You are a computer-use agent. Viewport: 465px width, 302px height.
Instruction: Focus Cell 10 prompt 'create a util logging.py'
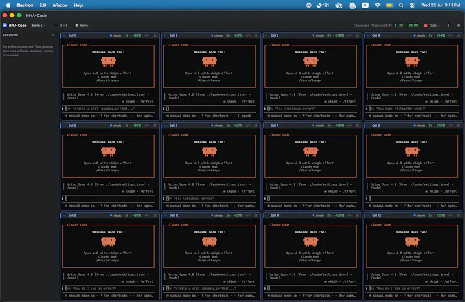point(209,289)
